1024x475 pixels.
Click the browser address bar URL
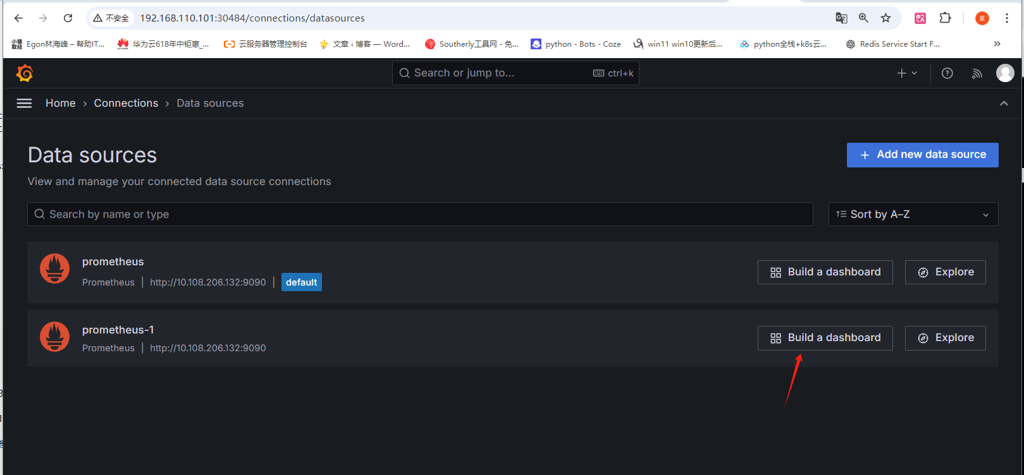[252, 18]
